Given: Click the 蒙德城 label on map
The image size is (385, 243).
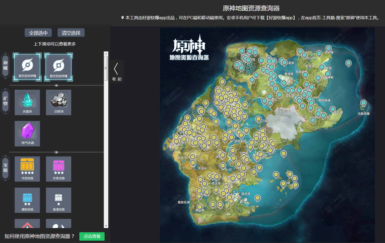Looking at the screenshot, I should click(x=289, y=74).
